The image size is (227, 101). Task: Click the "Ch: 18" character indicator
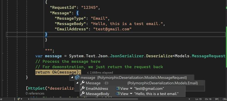click(208, 99)
